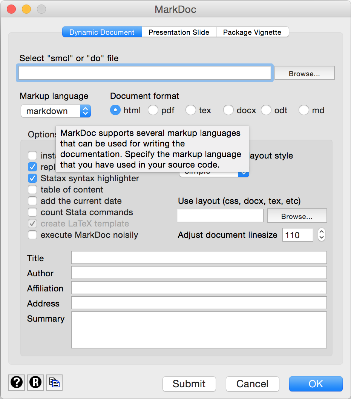Open the layout style dropdown arrow
Image resolution: width=351 pixels, height=399 pixels.
pyautogui.click(x=244, y=174)
